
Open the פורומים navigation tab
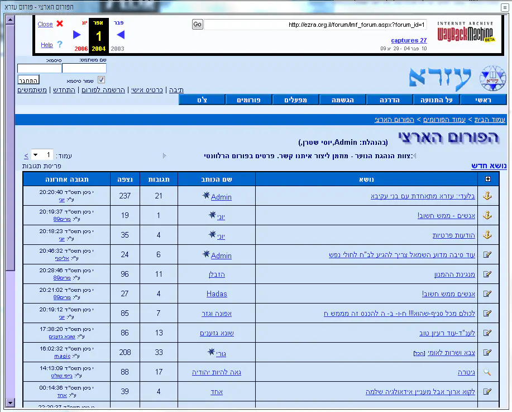tap(248, 100)
